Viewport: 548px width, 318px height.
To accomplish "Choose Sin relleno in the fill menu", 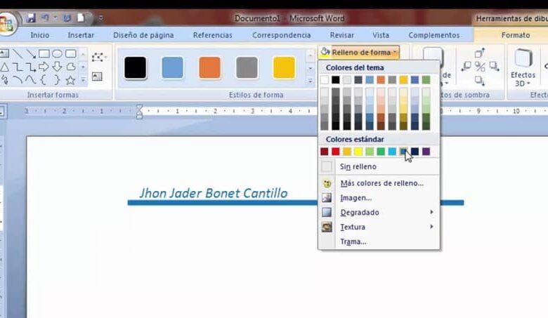I will tap(379, 167).
